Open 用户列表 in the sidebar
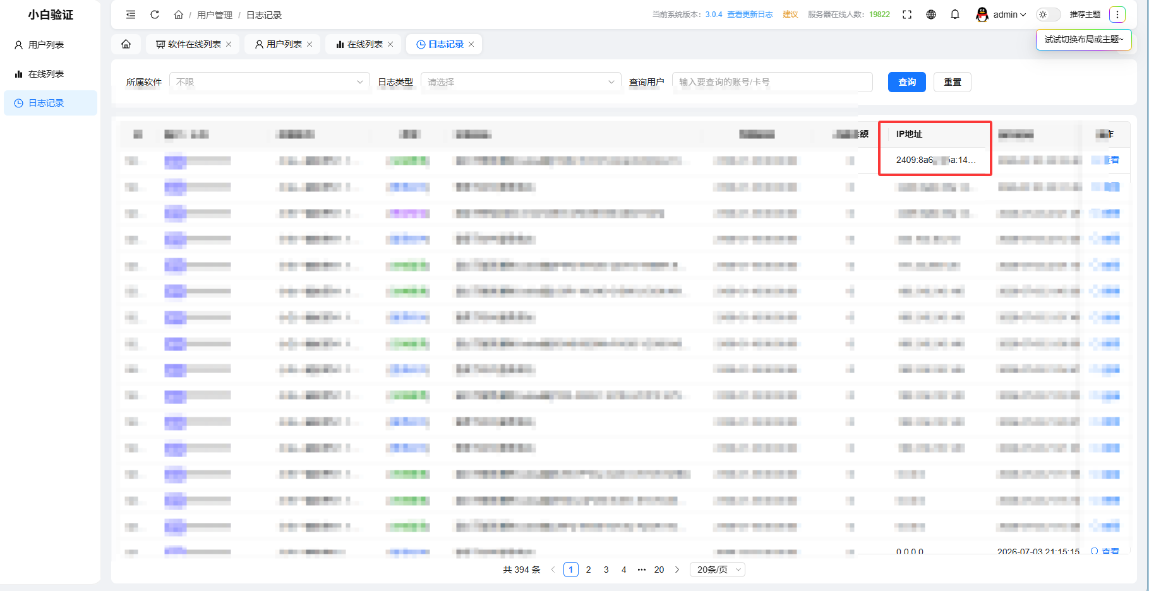1149x591 pixels. pos(51,45)
